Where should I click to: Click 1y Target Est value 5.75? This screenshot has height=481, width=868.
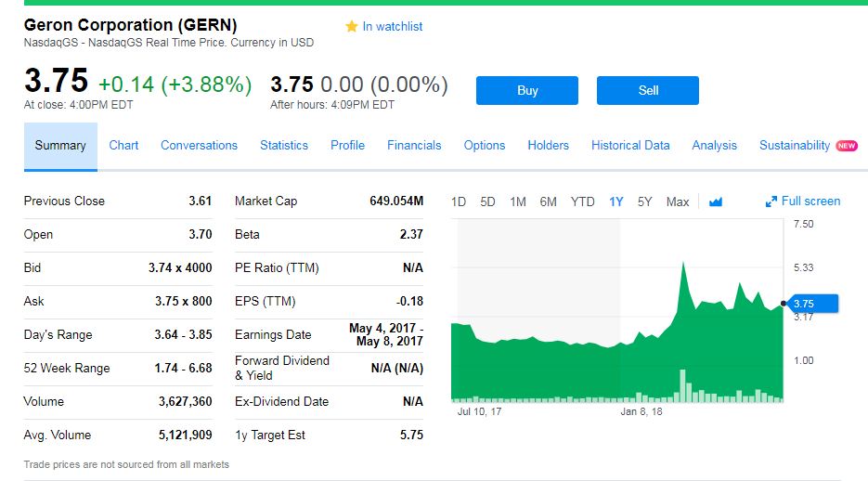pos(411,435)
